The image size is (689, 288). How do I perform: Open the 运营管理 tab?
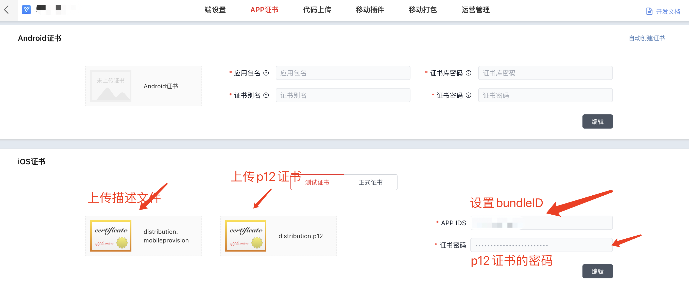point(476,10)
